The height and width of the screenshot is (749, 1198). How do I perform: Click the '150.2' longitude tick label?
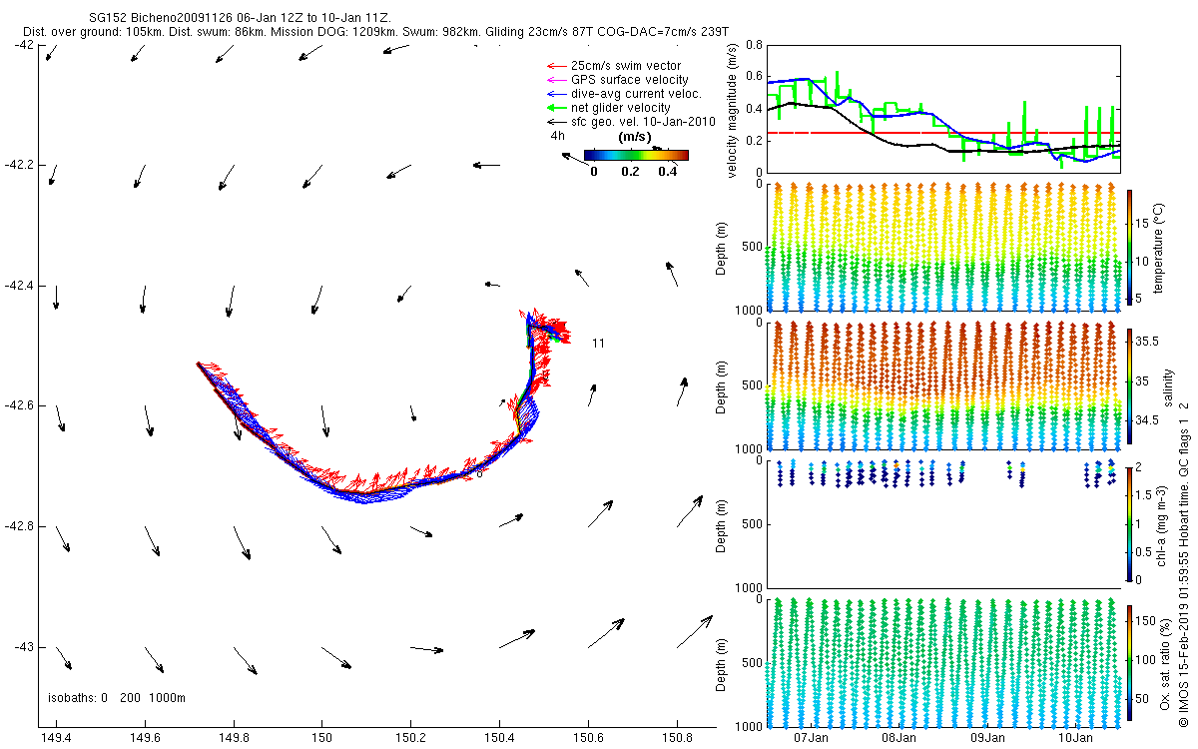410,739
